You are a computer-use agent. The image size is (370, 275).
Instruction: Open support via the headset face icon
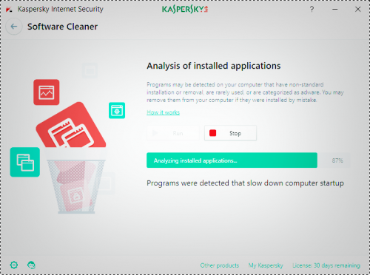coord(31,265)
